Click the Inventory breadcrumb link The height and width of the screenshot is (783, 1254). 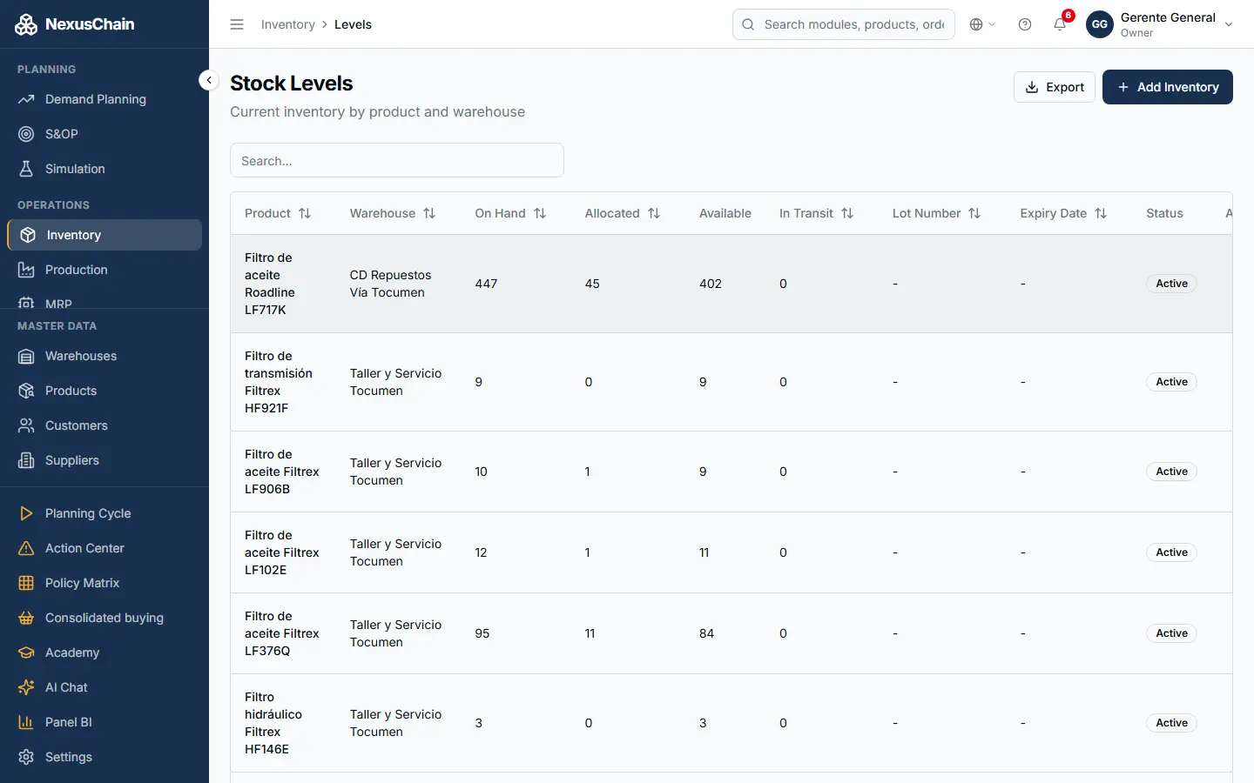pyautogui.click(x=288, y=24)
